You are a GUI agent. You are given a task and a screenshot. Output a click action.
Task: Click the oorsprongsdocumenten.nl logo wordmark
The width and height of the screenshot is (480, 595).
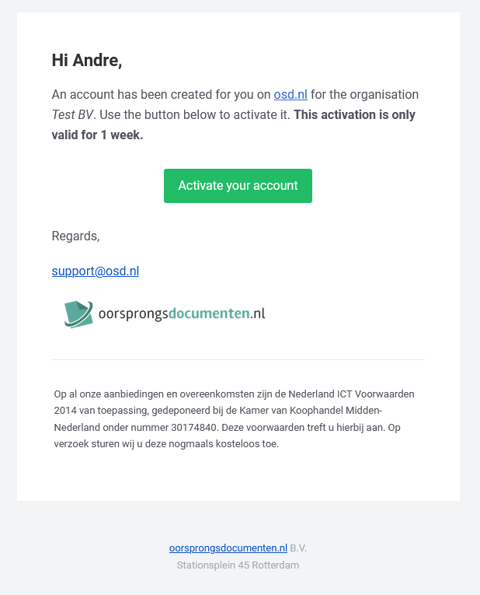click(x=182, y=313)
